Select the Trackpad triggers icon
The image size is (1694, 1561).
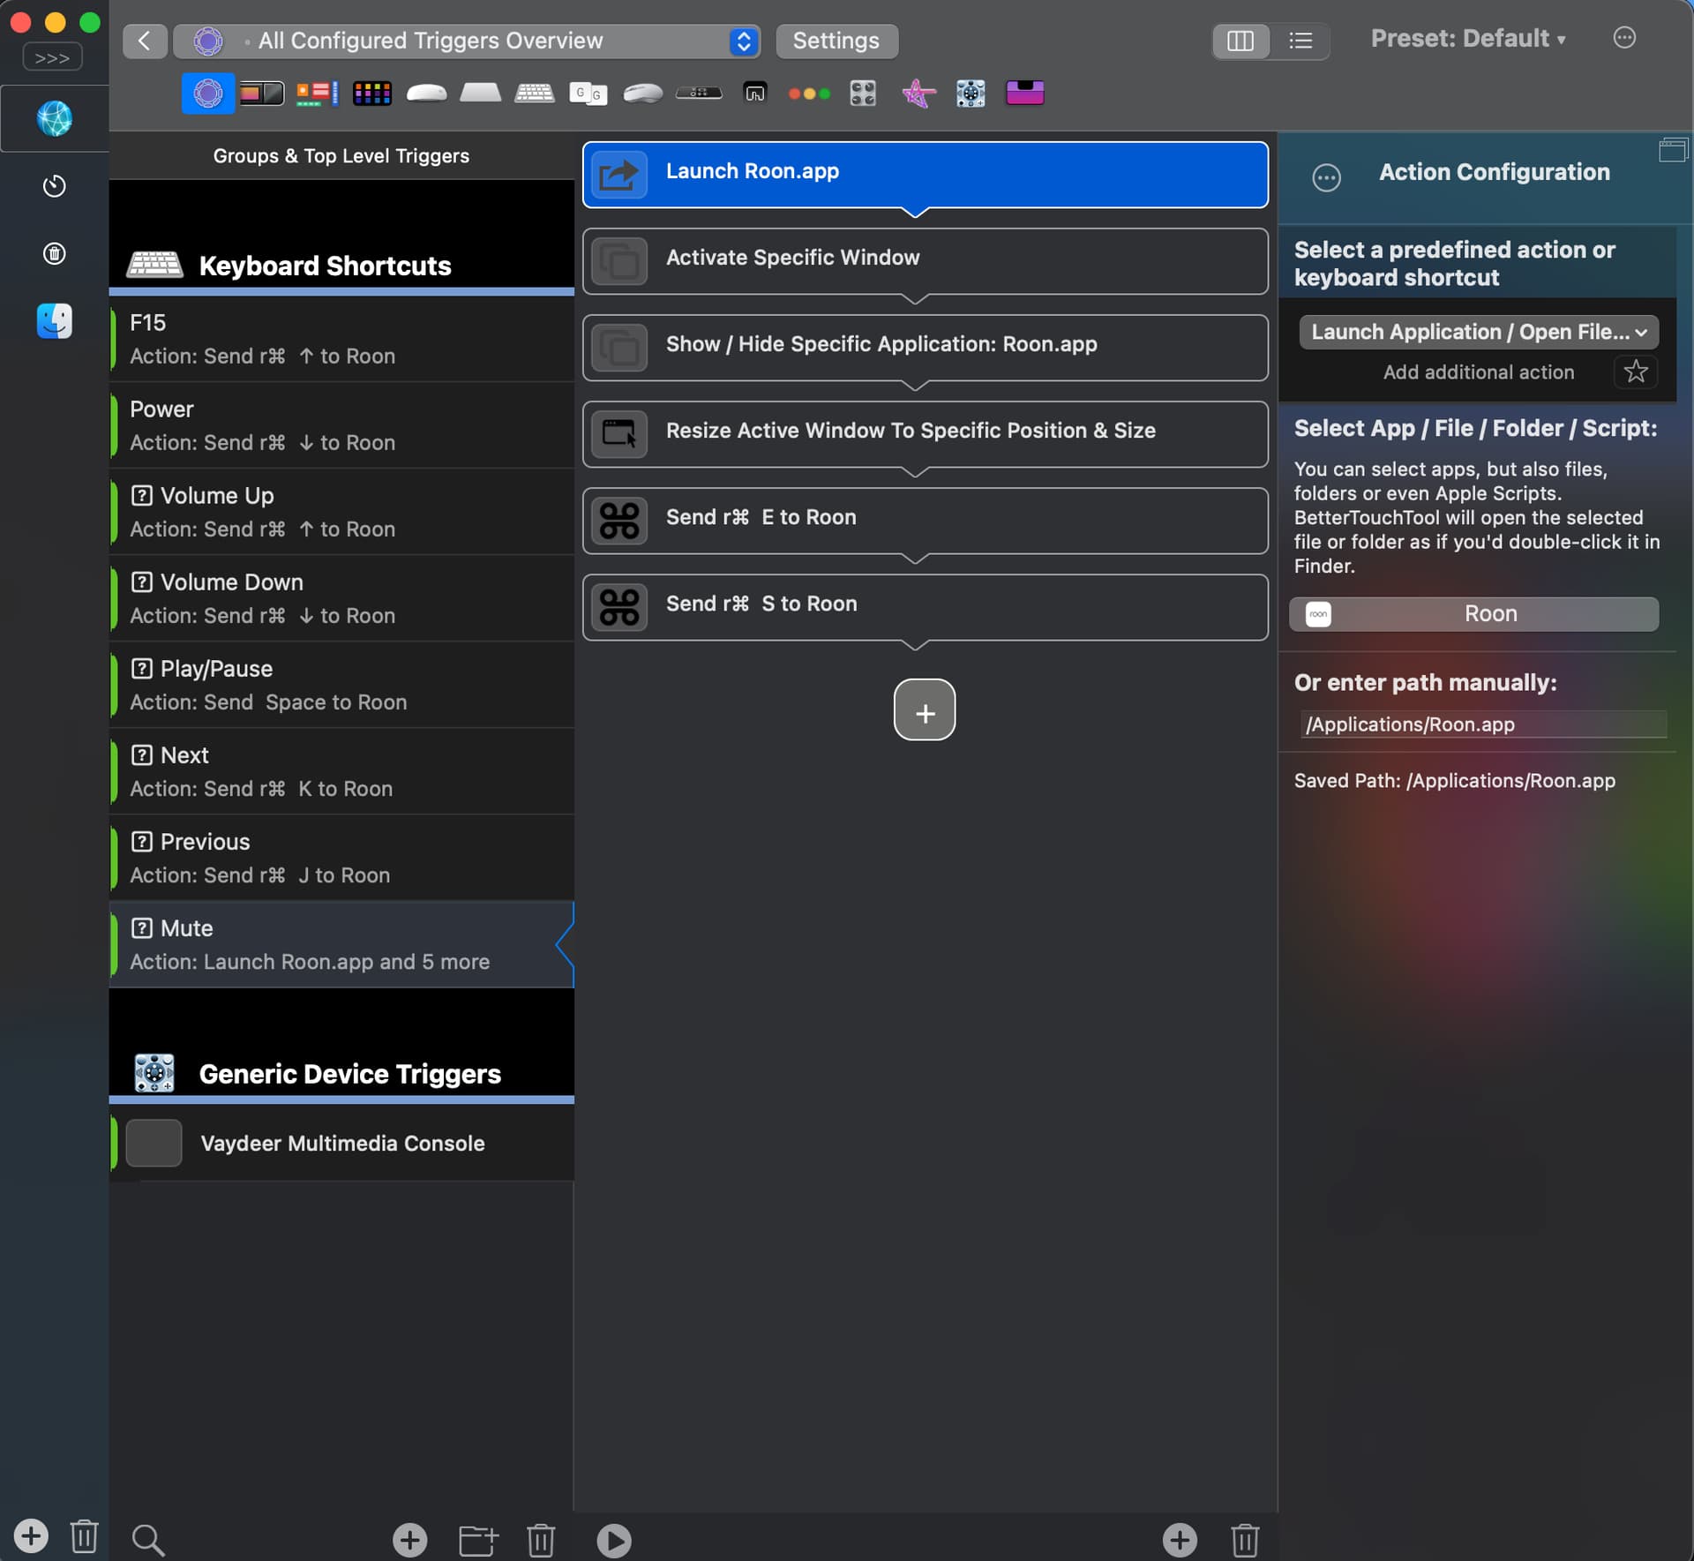(480, 93)
